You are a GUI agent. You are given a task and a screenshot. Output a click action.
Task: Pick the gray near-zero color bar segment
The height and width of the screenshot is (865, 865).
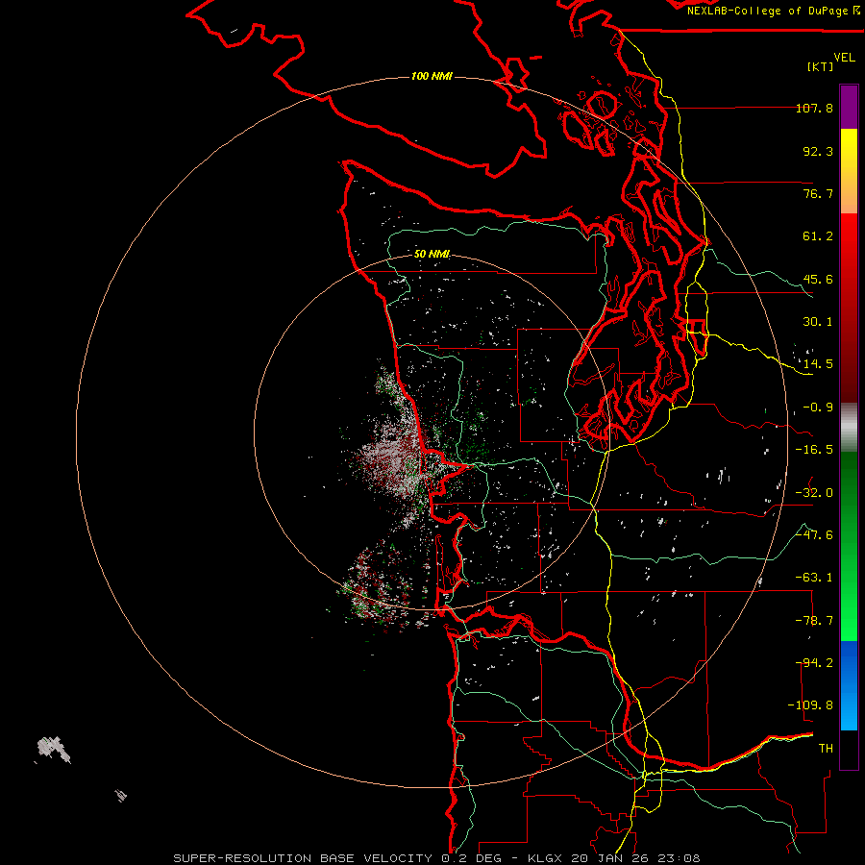849,428
